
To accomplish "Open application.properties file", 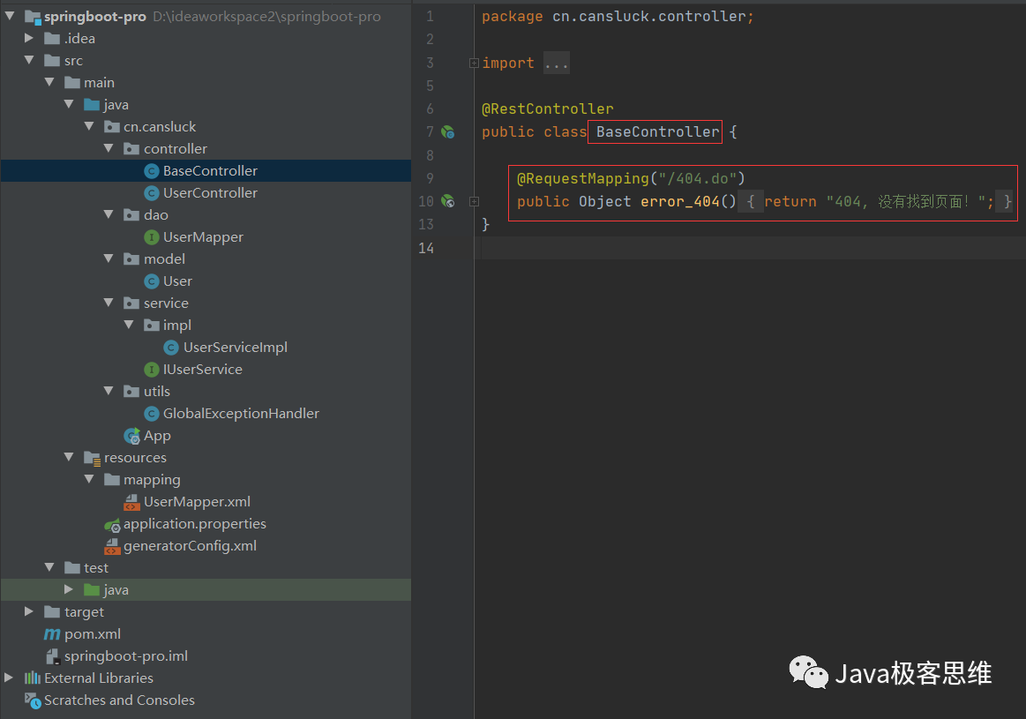I will [x=195, y=524].
